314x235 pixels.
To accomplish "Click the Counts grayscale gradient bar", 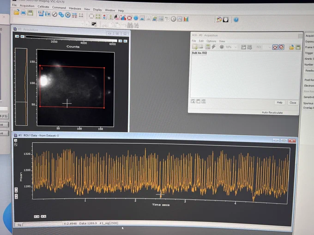I will click(x=71, y=38).
